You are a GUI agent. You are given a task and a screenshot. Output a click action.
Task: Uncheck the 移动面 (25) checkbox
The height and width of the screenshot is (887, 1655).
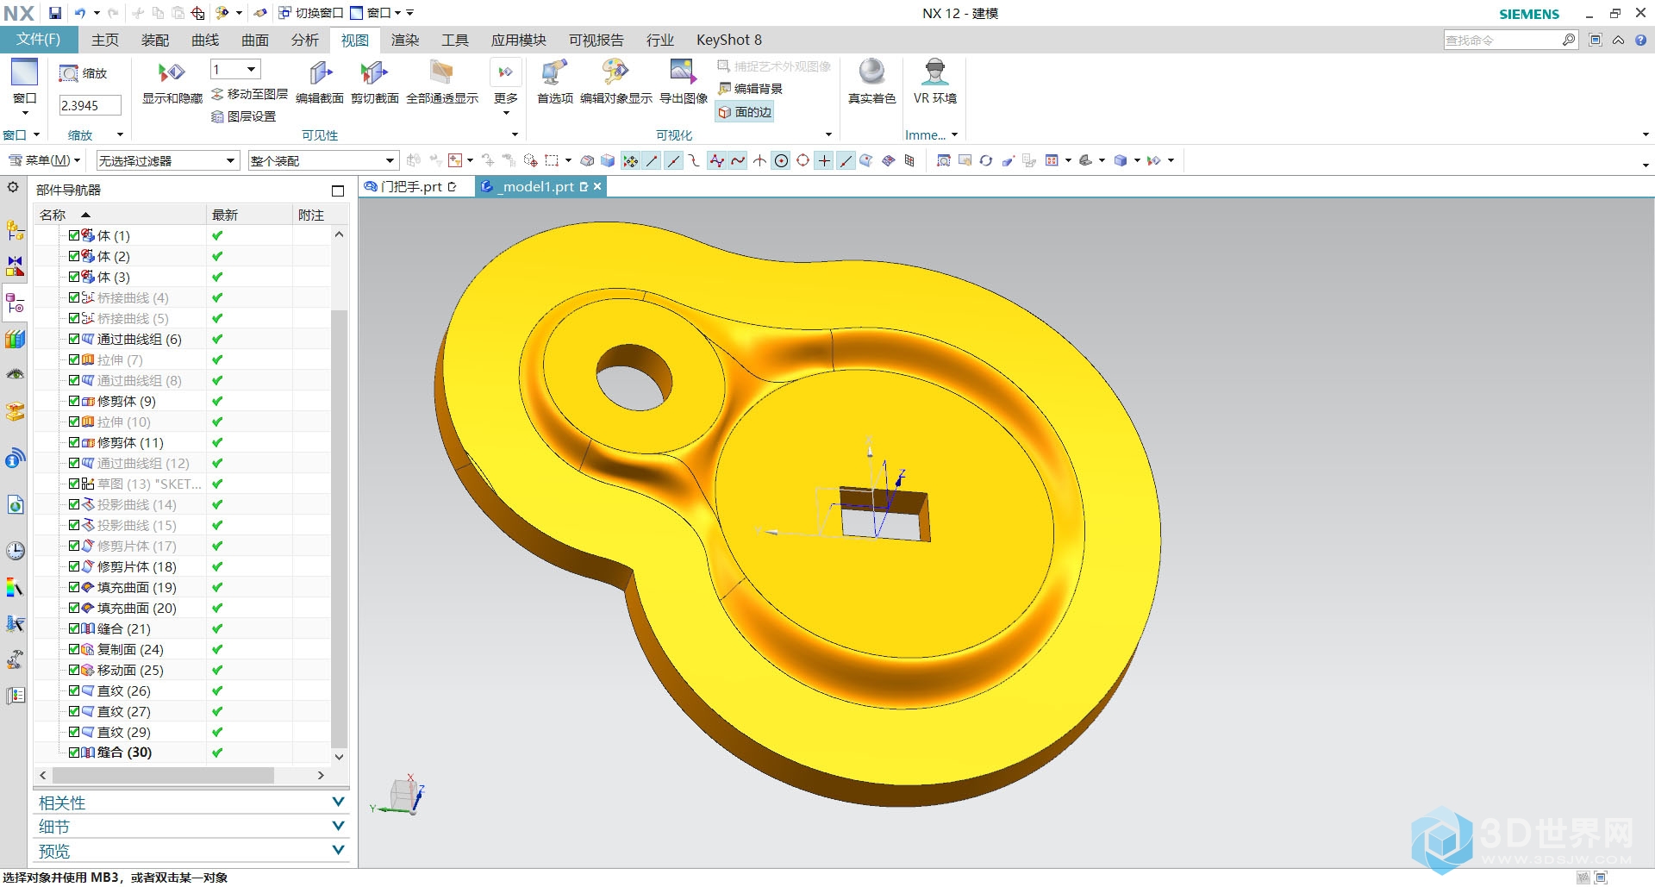click(x=74, y=670)
